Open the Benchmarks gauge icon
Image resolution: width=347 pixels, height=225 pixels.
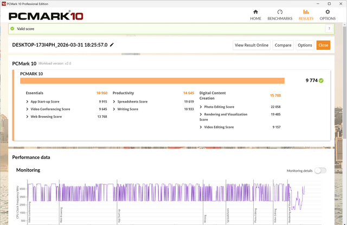(280, 12)
